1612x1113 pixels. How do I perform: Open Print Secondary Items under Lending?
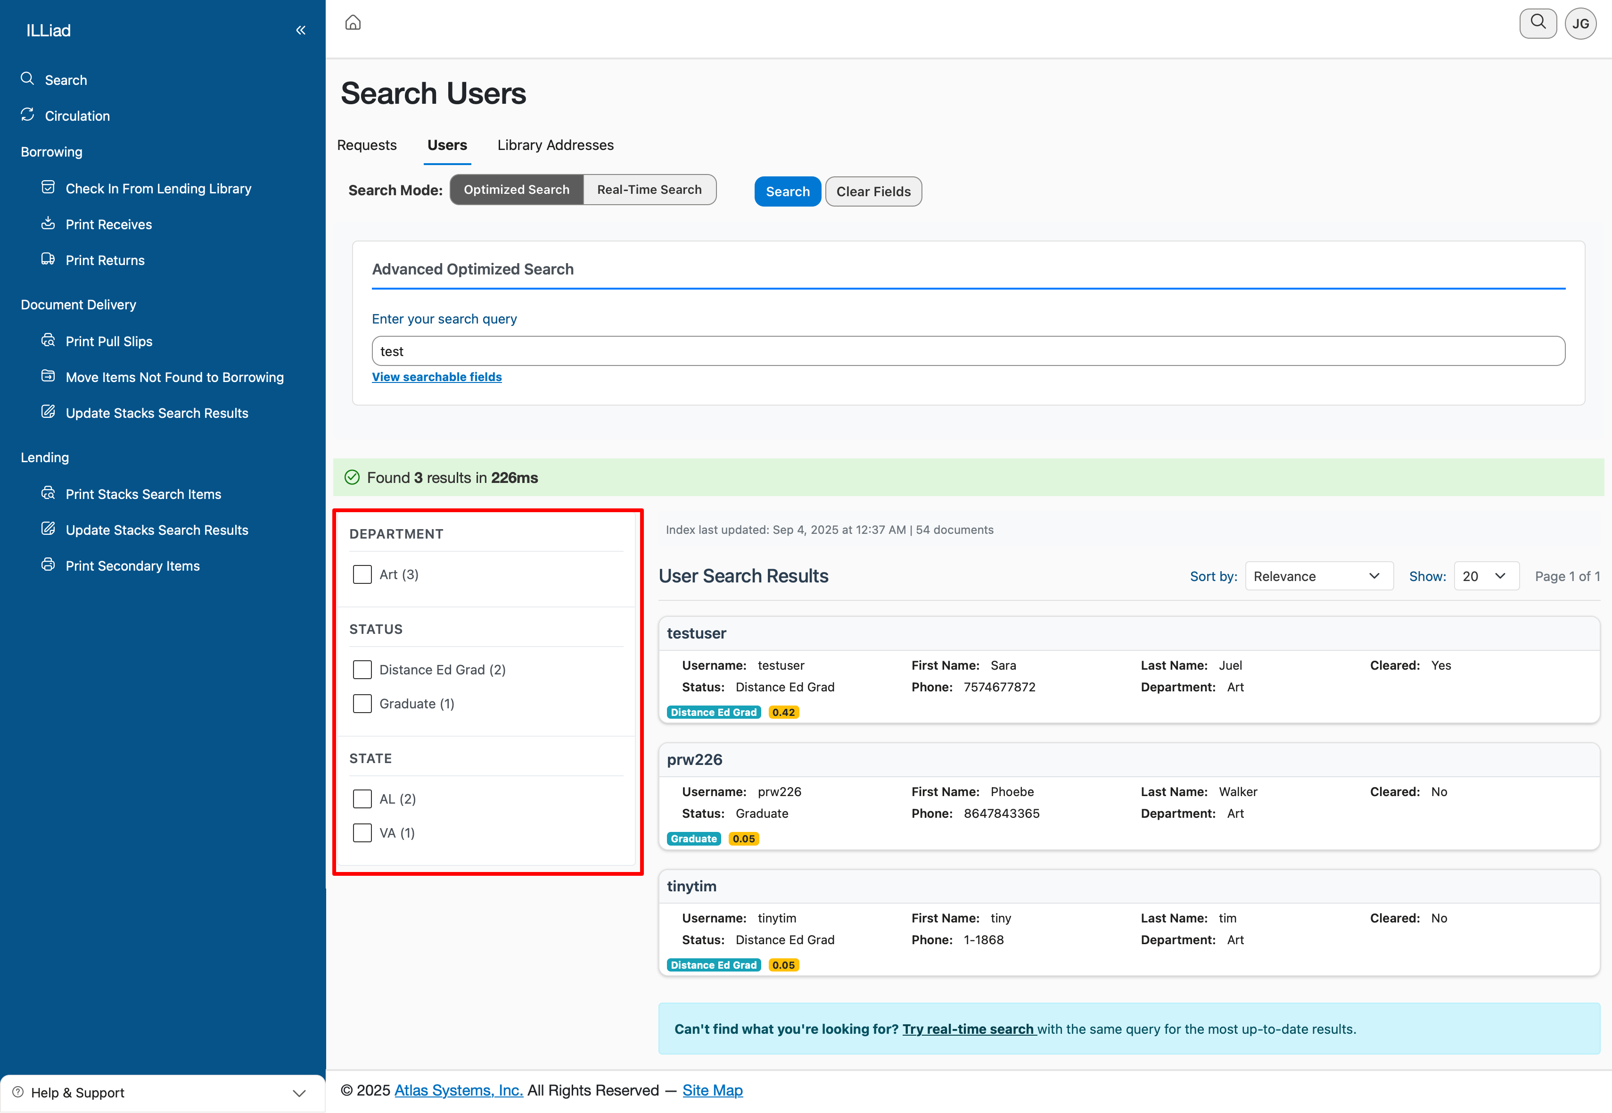pyautogui.click(x=132, y=565)
